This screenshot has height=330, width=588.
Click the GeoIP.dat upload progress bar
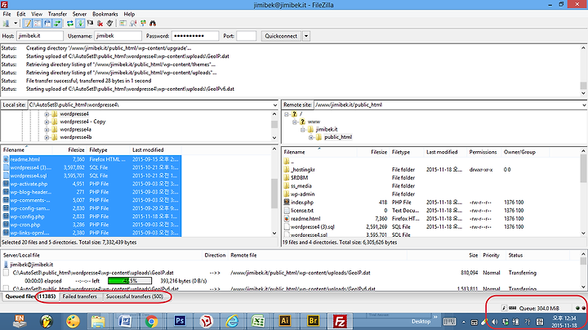pos(130,281)
